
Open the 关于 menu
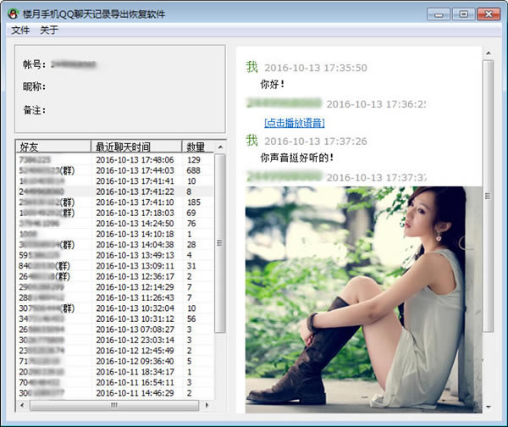[x=49, y=30]
